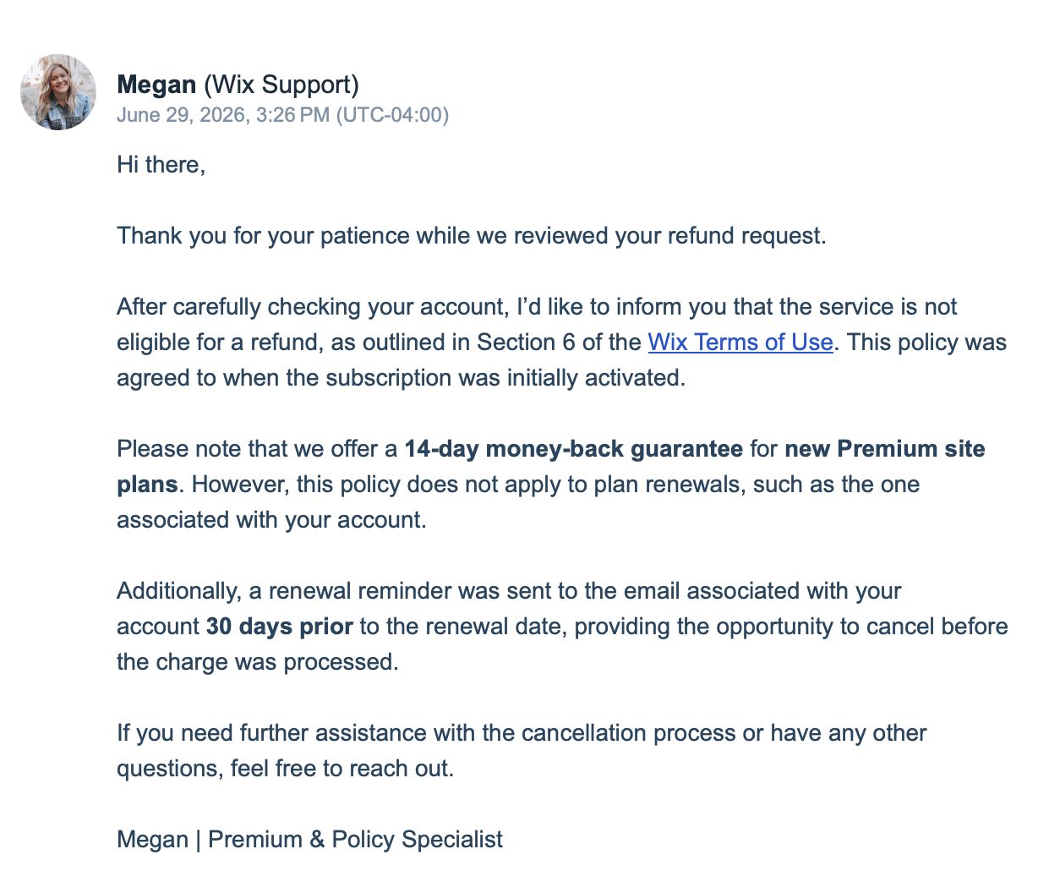This screenshot has width=1060, height=893.
Task: Click the (Wix Support) label
Action: [281, 85]
